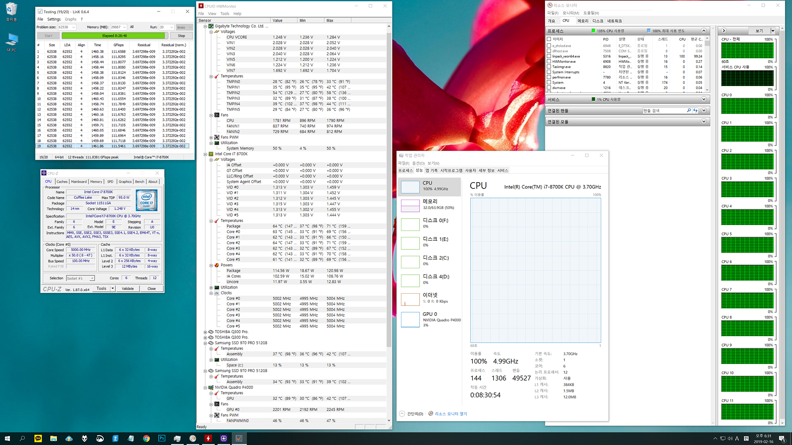
Task: Expand the 서비스 section in Resource Monitor
Action: (x=704, y=99)
